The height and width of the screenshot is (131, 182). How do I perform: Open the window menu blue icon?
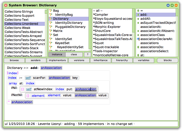click(x=168, y=5)
